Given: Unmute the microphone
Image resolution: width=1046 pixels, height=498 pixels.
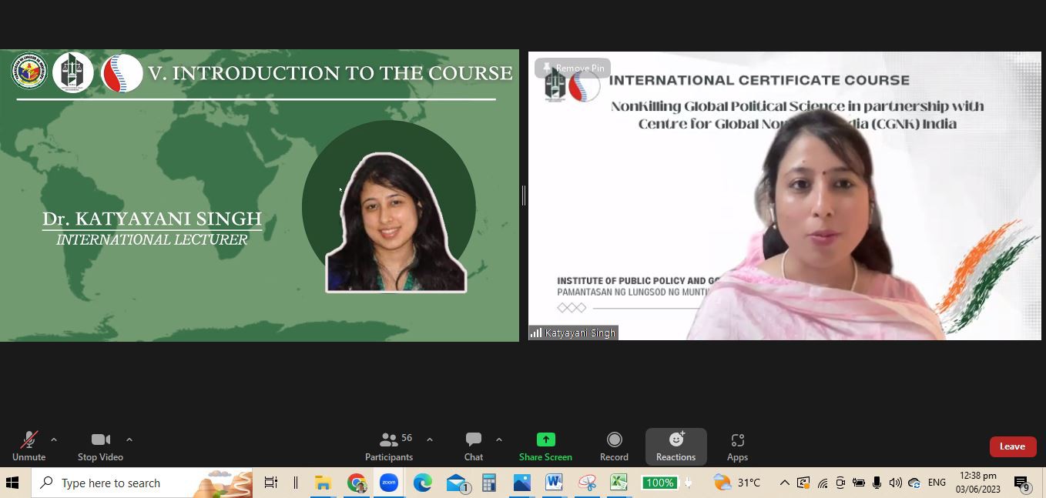Looking at the screenshot, I should pos(28,446).
